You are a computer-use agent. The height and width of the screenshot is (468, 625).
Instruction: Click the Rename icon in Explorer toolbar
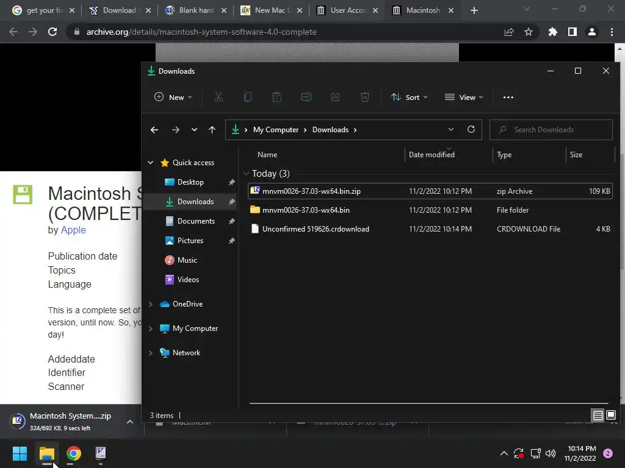click(306, 97)
